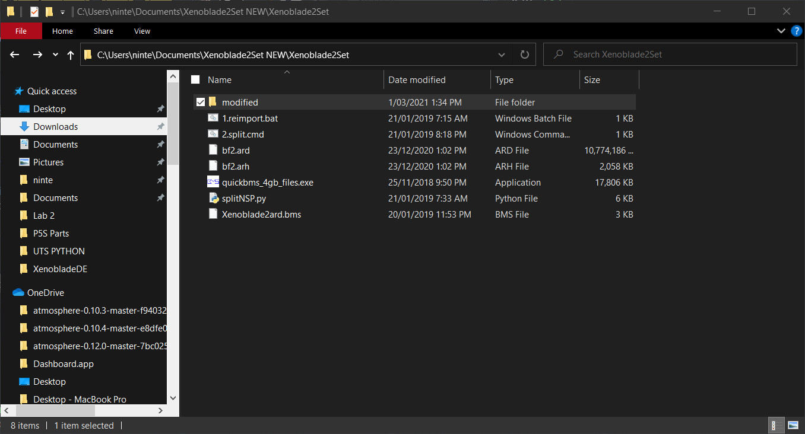Screen dimensions: 805x434
Task: Open the Customize Quick Access Toolbar dropdown
Action: pos(62,12)
